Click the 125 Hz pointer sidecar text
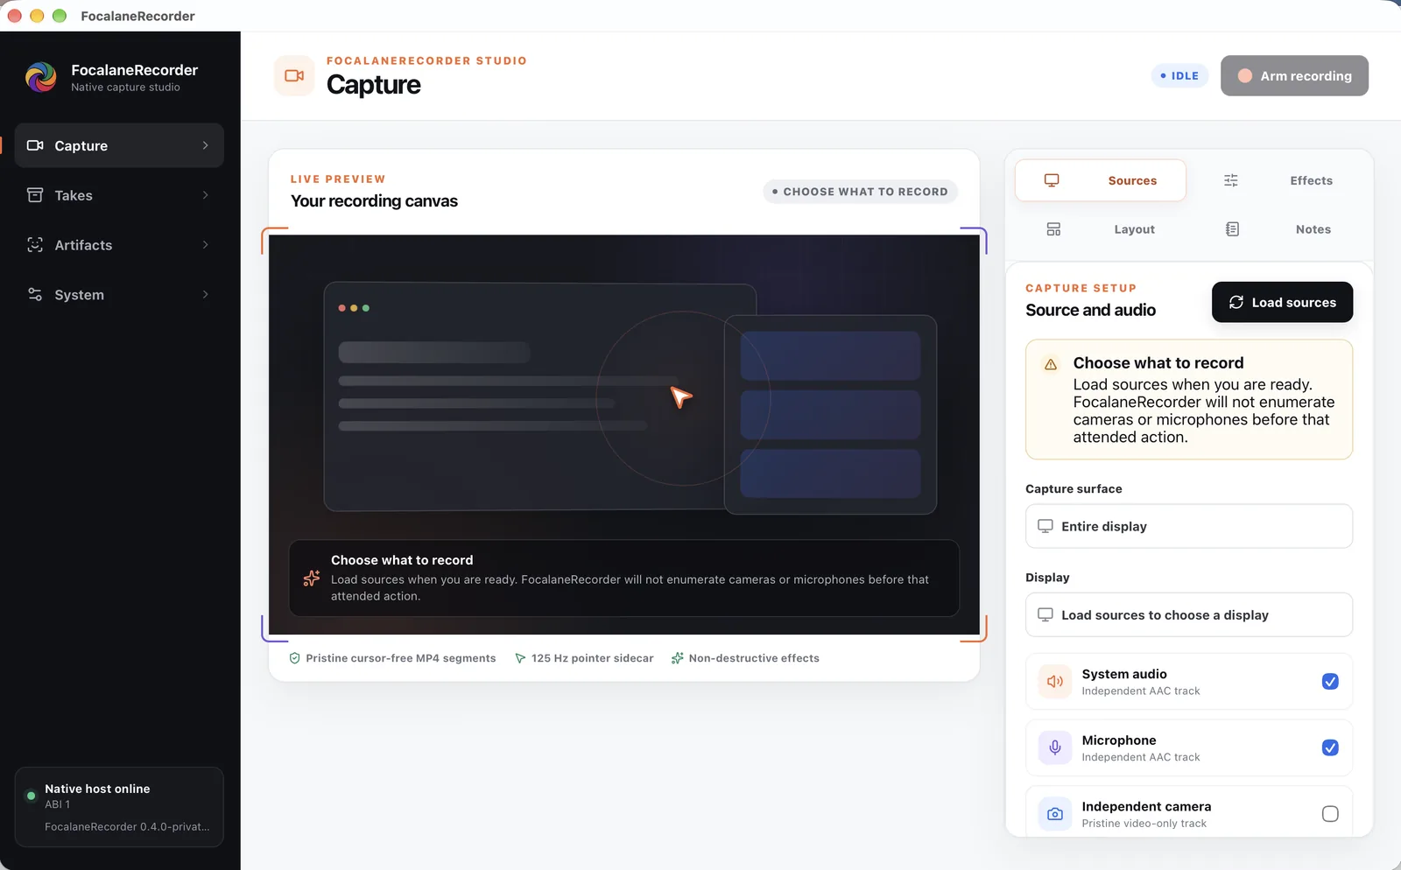Image resolution: width=1401 pixels, height=870 pixels. tap(593, 658)
